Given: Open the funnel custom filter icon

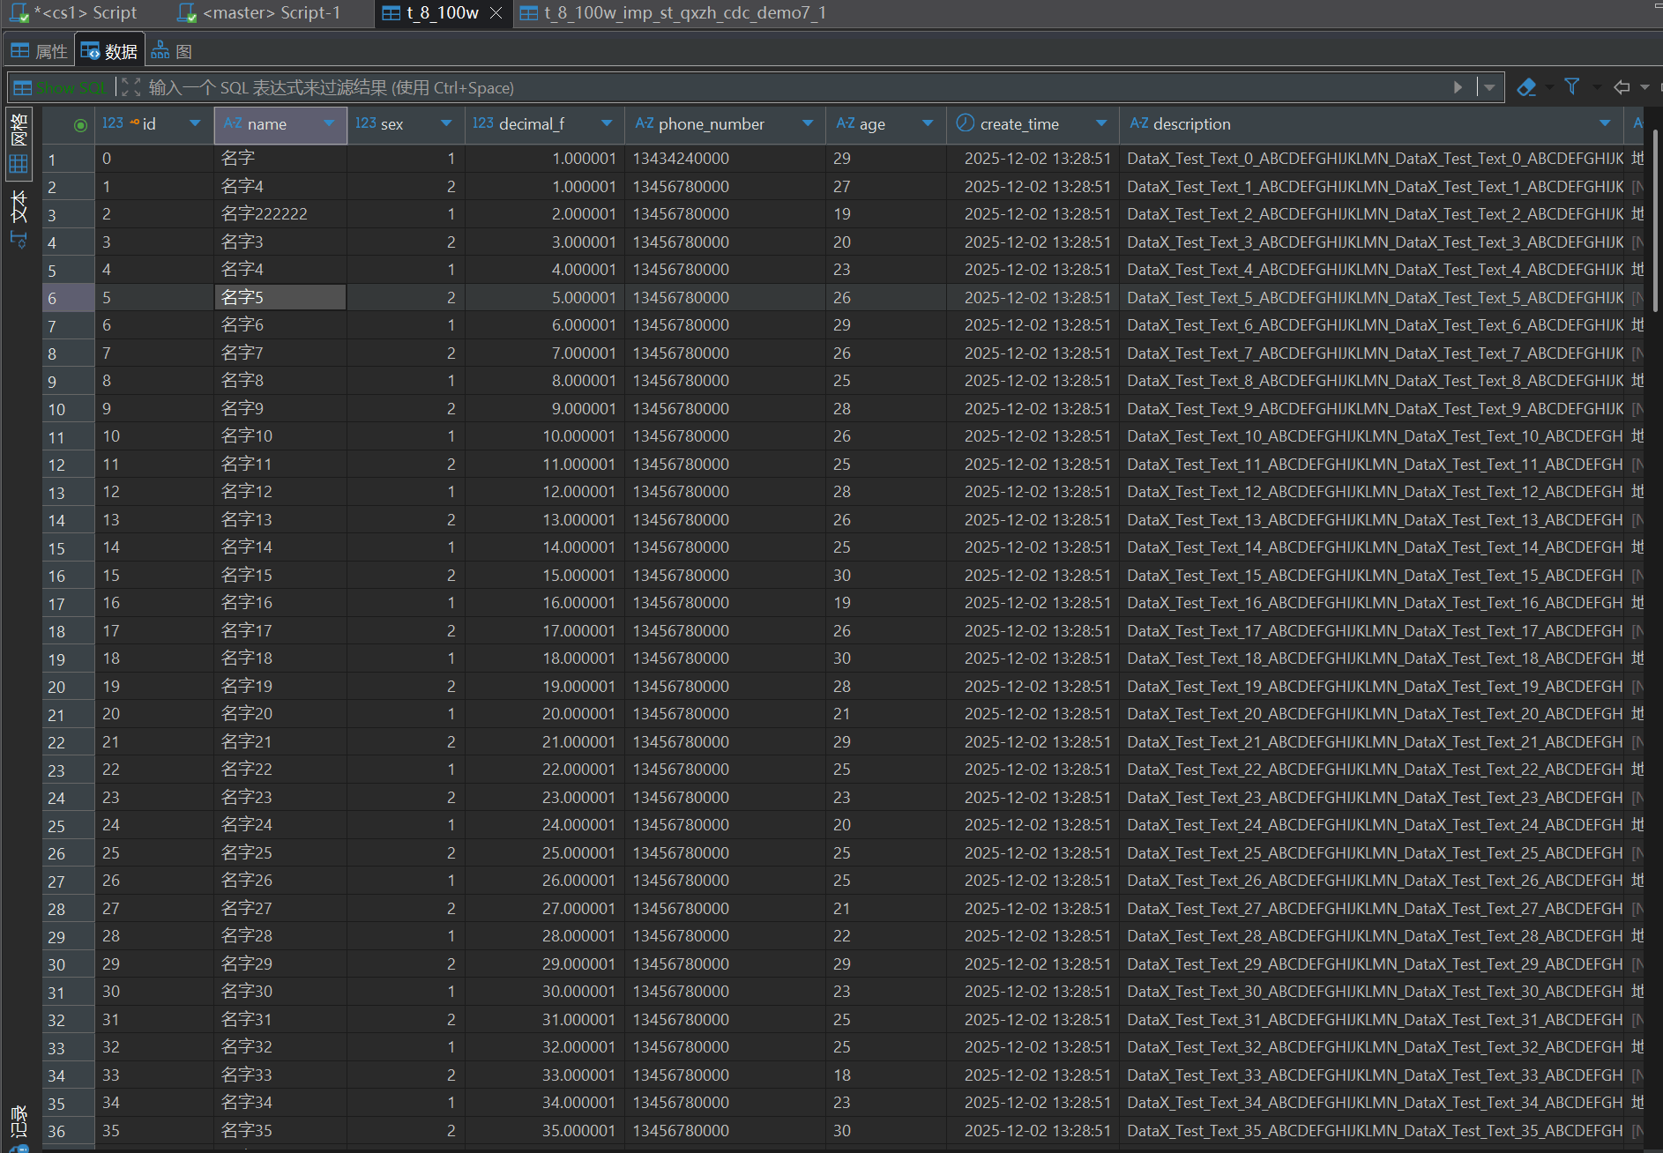Looking at the screenshot, I should coord(1572,86).
